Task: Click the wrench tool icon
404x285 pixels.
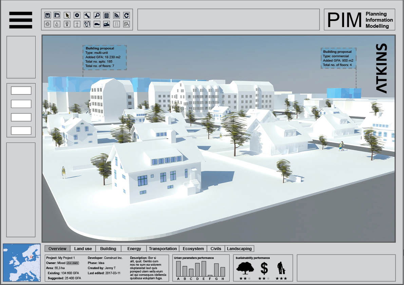Action: (x=87, y=15)
